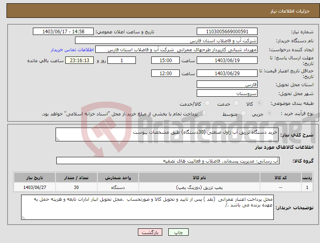Select the جزیی purchase type radio

269,113
